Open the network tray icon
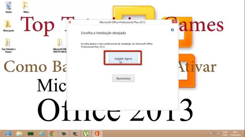The image size is (245, 137). (x=214, y=134)
